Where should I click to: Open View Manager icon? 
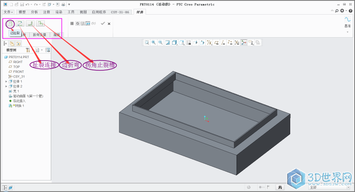pyautogui.click(x=188, y=42)
